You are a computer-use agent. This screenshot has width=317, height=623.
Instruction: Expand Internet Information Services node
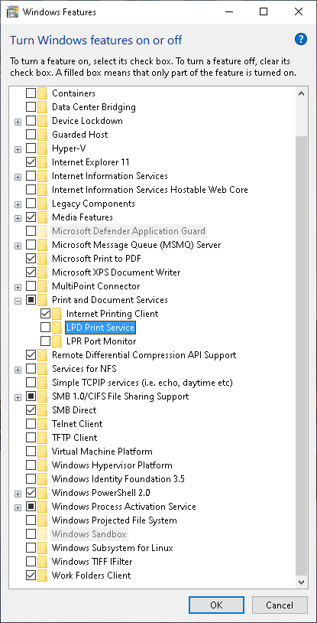[x=18, y=178]
